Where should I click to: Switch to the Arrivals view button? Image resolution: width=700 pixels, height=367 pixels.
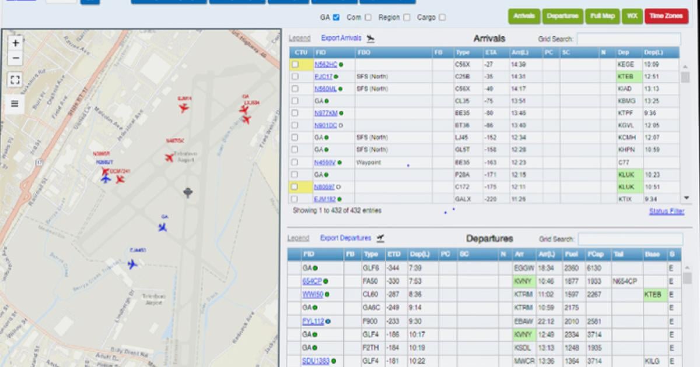524,16
